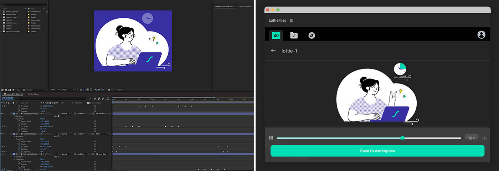Switch to the Effects & Presets tab
Viewport: 499px width, 171px height.
pyautogui.click(x=245, y=6)
